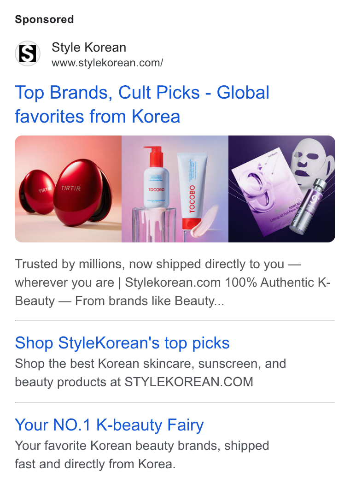Click the purple NMN mask pouch
The height and width of the screenshot is (495, 350).
click(268, 197)
